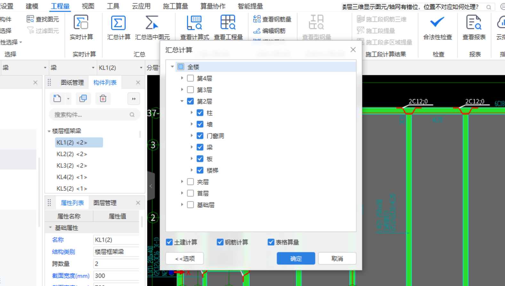Click new component icon in 构件列表
Screen dimensions: 505x286
[x=57, y=98]
